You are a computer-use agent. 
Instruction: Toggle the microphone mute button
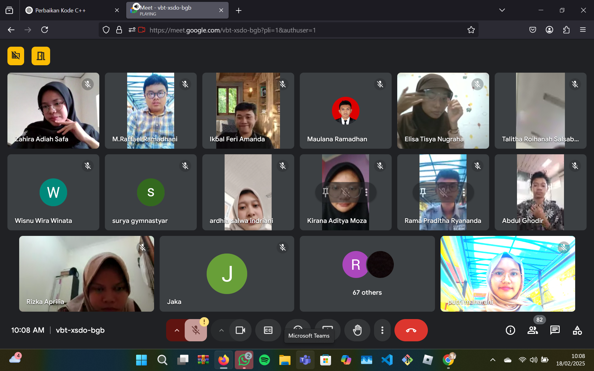coord(196,330)
